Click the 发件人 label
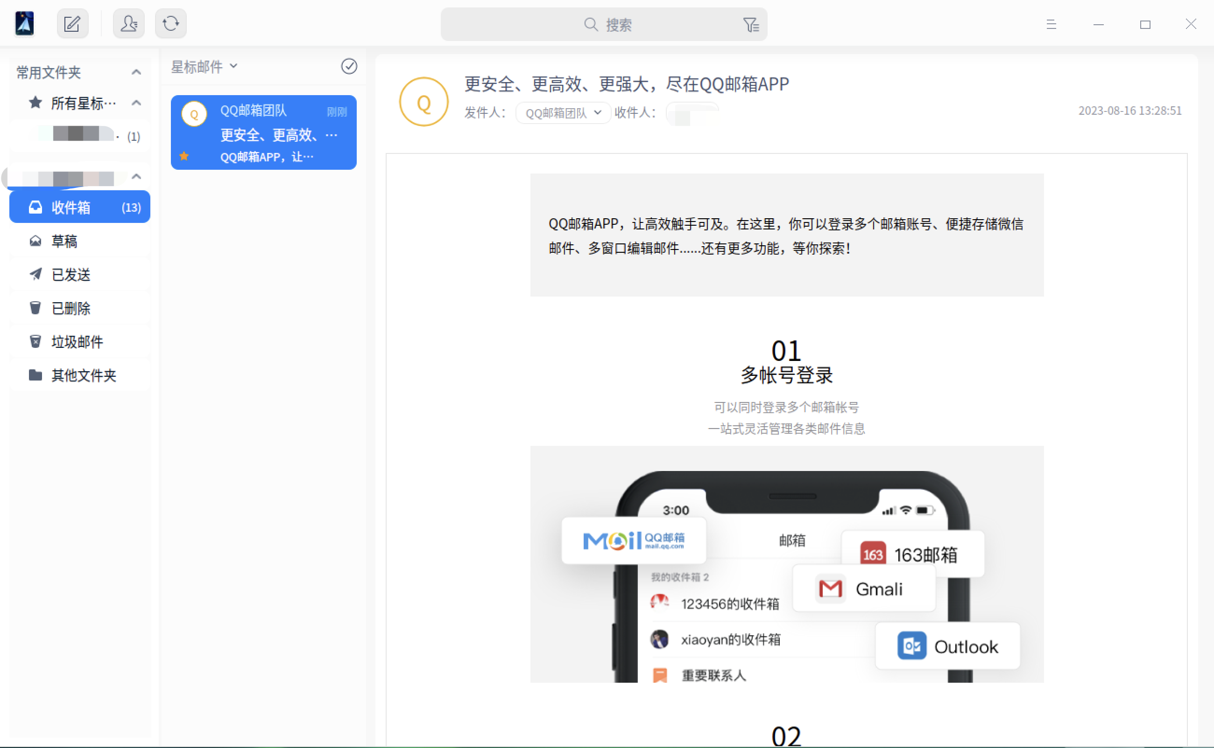 point(485,113)
